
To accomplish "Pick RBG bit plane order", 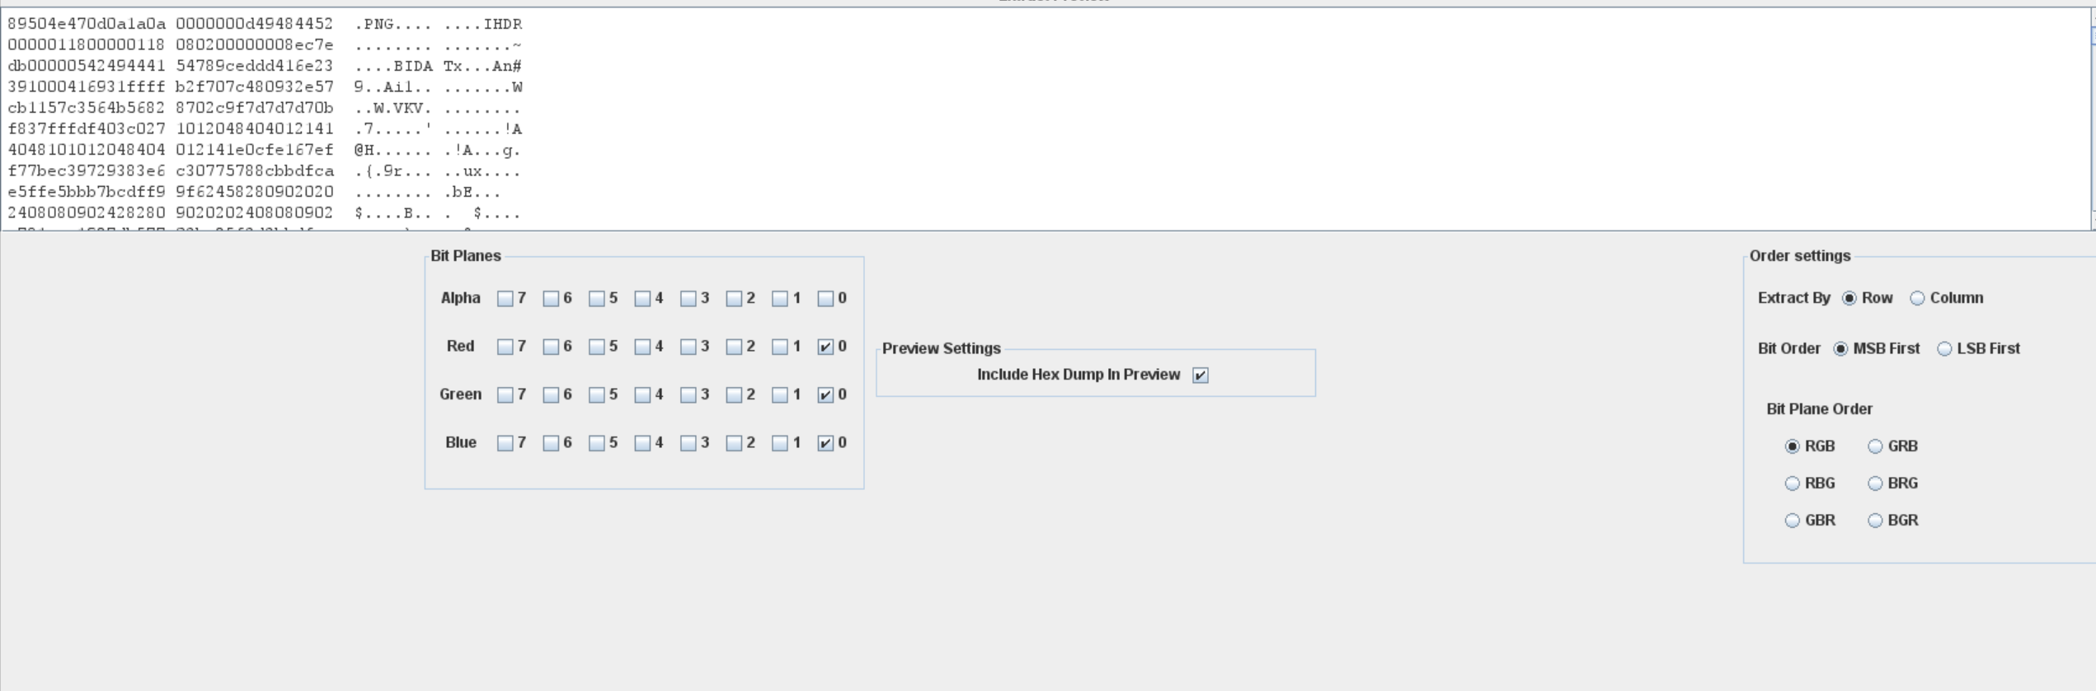I will tap(1810, 483).
